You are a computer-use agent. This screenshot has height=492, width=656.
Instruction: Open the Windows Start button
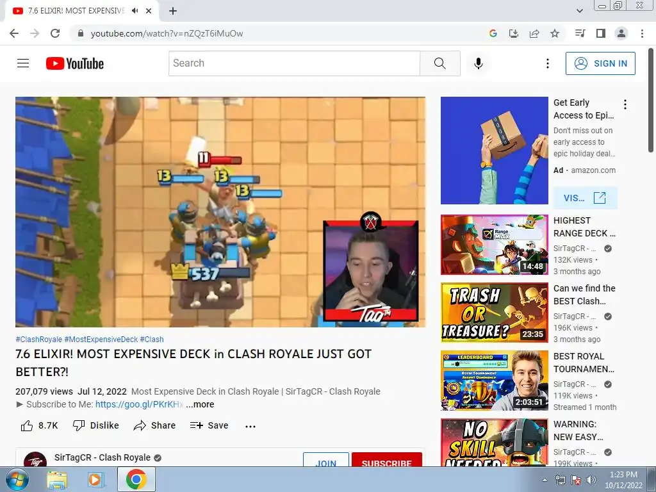(x=17, y=479)
